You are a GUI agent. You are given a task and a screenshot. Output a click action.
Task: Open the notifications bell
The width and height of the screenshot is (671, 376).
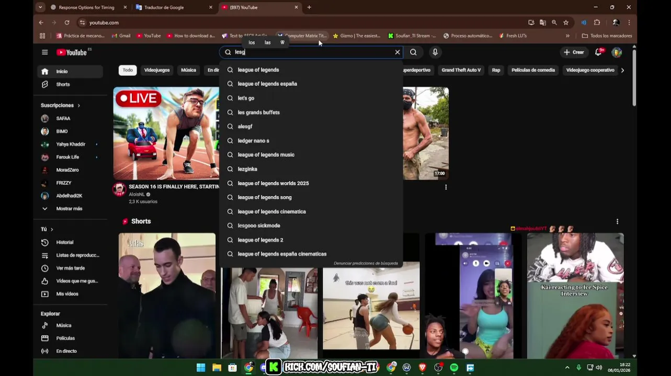599,52
